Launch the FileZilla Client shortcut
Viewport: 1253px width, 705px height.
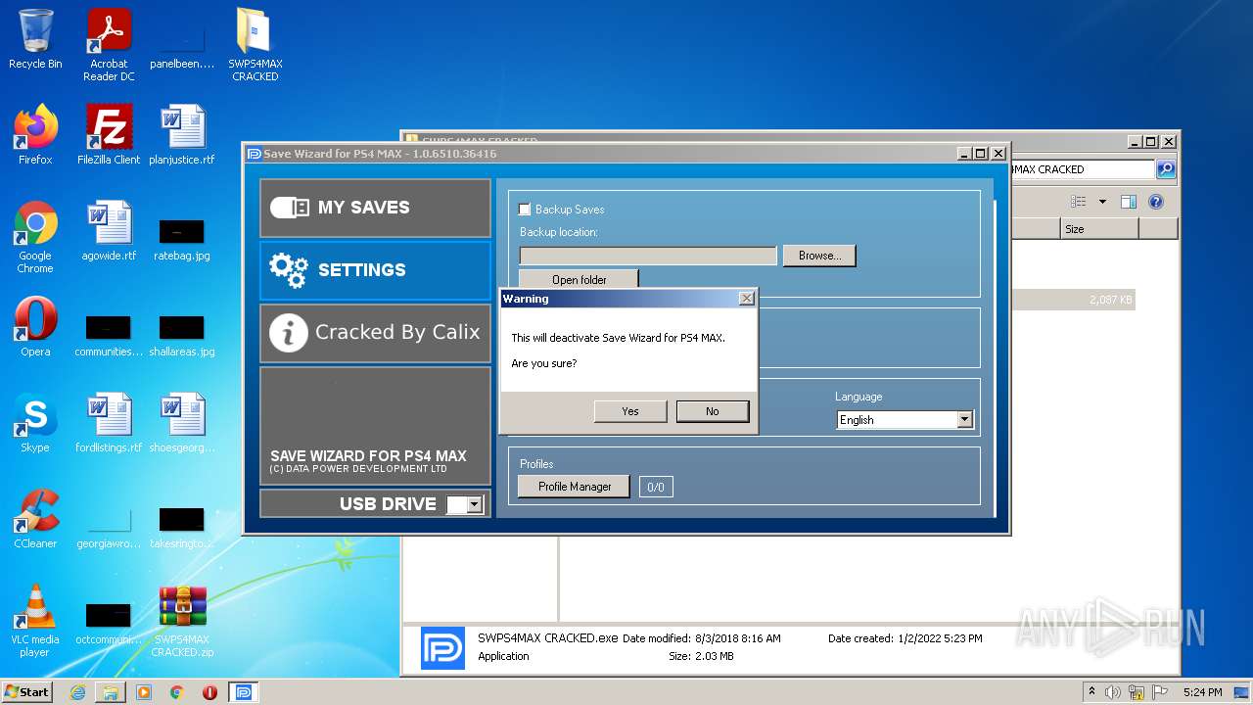(x=109, y=134)
